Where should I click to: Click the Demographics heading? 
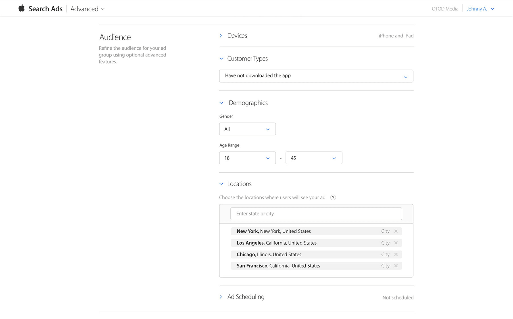click(x=248, y=103)
